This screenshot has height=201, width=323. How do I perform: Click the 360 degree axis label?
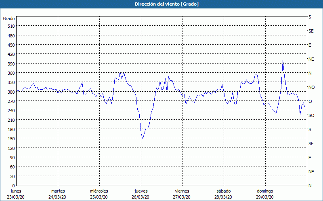pyautogui.click(x=11, y=73)
